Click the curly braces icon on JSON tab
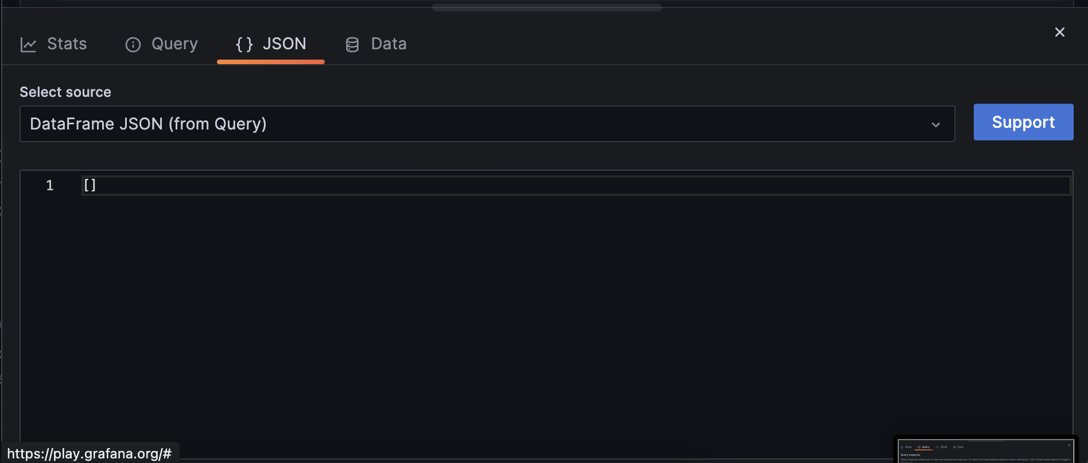 click(243, 44)
